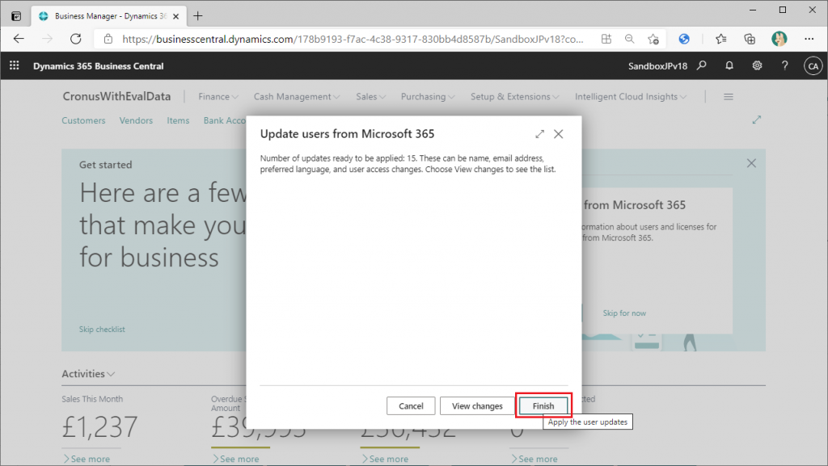Expand the Sales menu

370,96
